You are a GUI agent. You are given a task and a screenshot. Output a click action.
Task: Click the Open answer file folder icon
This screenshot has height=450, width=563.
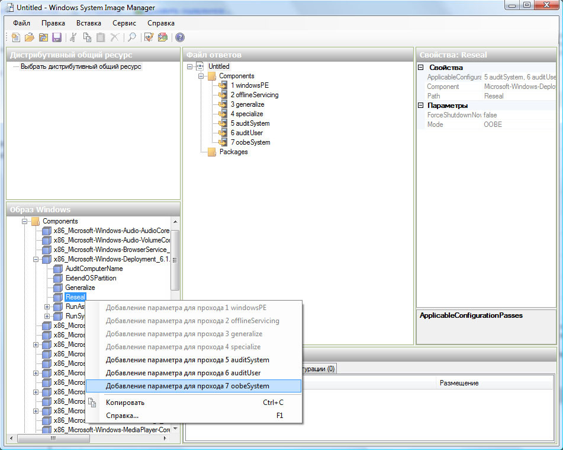click(x=30, y=37)
